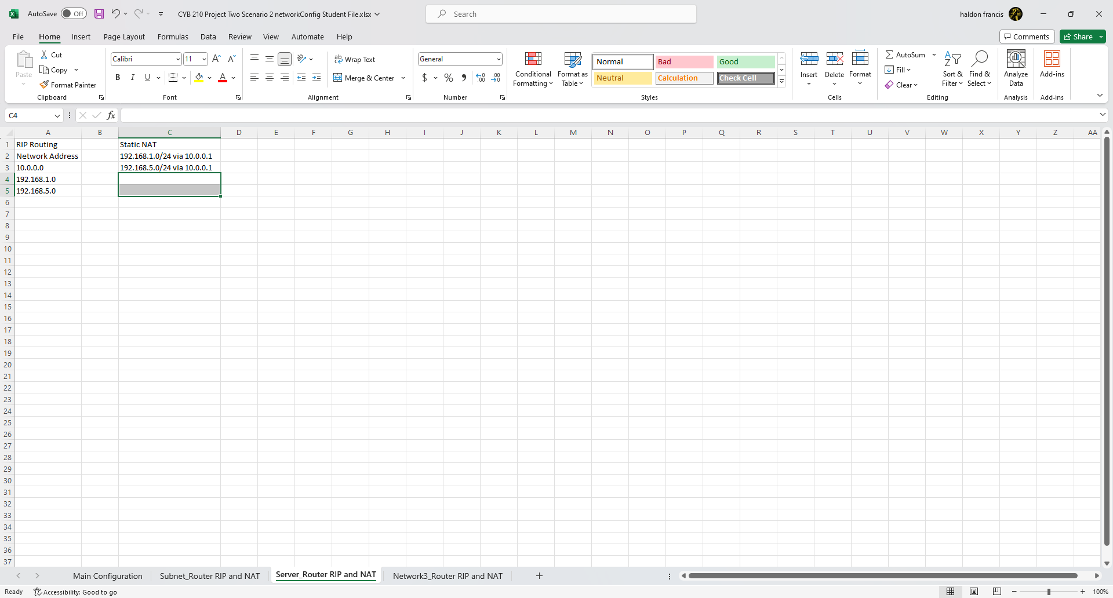This screenshot has height=598, width=1113.
Task: Click the Insert cells icon
Action: point(809,59)
